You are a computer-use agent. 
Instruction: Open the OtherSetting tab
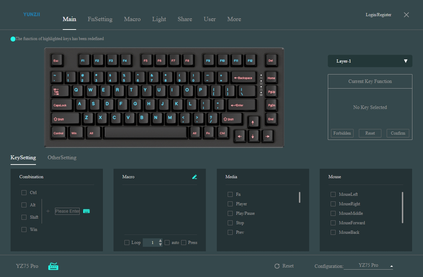point(62,157)
